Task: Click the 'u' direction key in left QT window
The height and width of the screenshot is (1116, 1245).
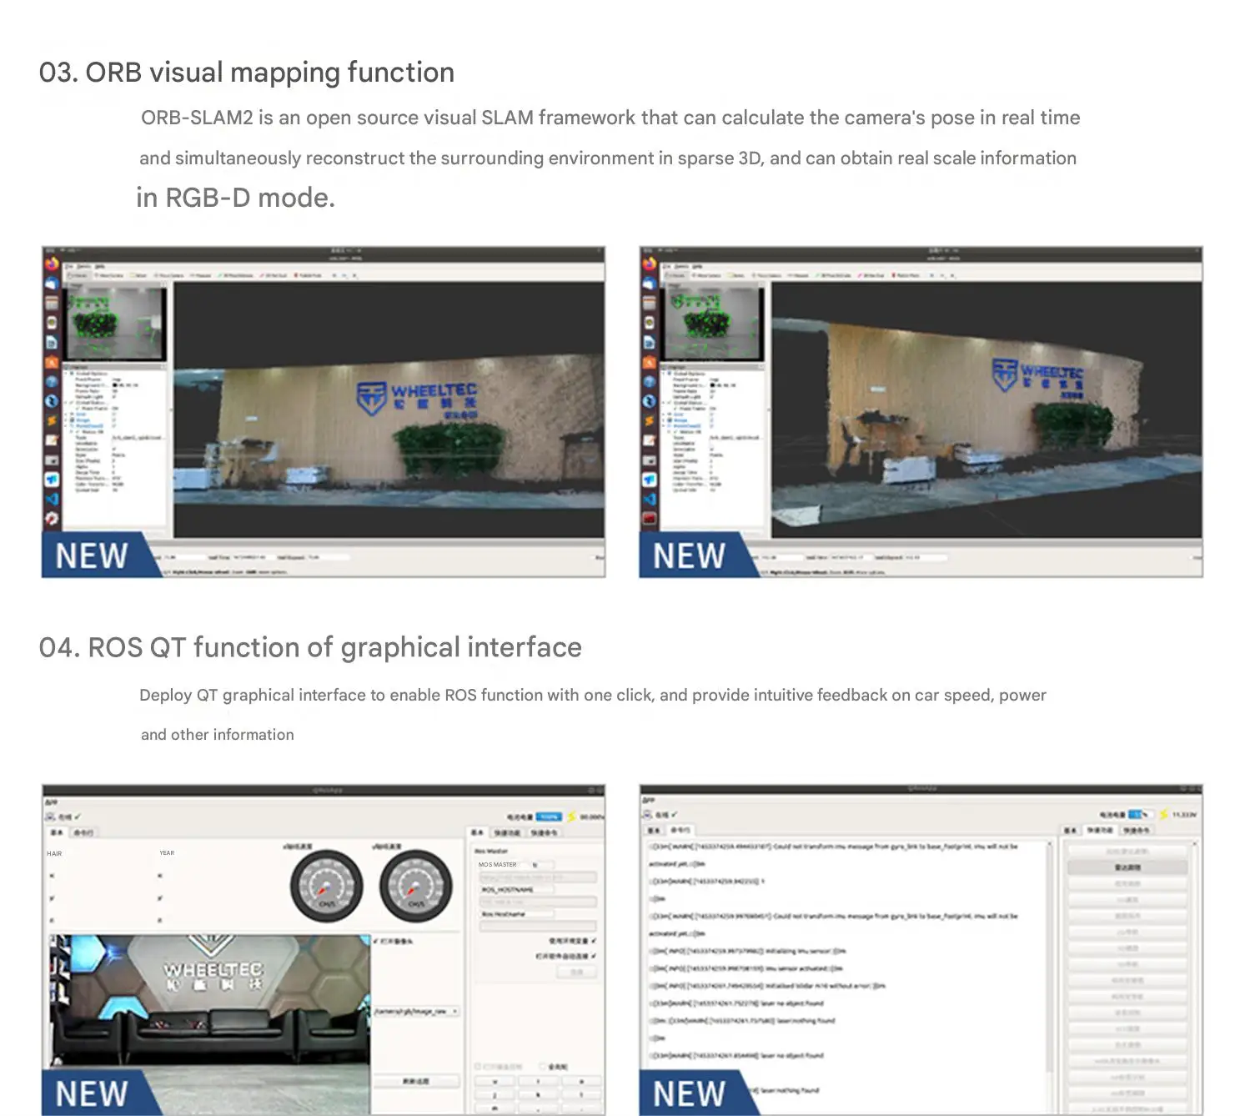Action: point(494,1081)
